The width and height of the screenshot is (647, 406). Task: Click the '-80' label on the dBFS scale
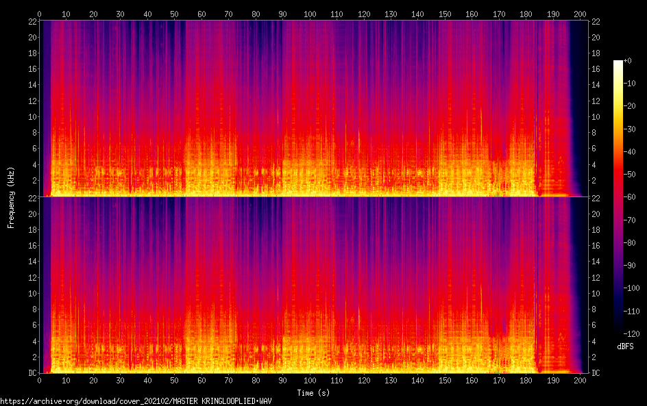[x=629, y=243]
